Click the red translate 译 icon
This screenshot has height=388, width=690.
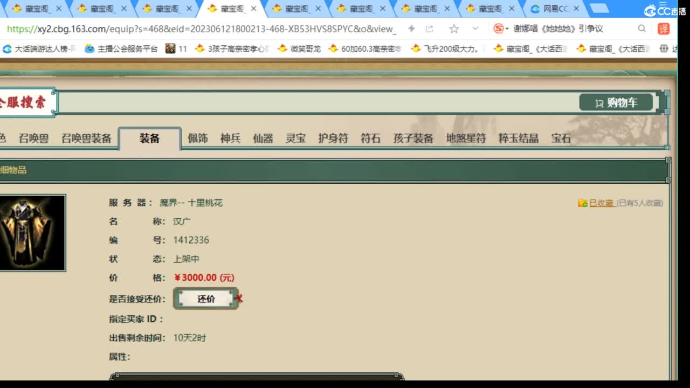tap(664, 29)
